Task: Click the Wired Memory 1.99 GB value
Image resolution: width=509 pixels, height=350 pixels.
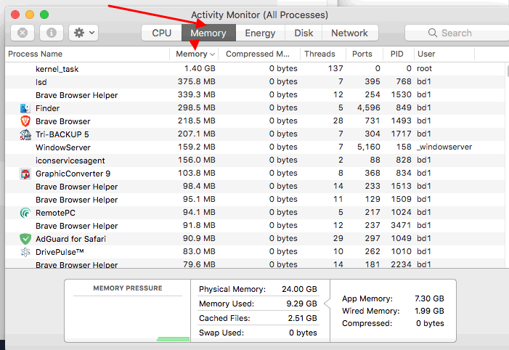Action: [429, 311]
